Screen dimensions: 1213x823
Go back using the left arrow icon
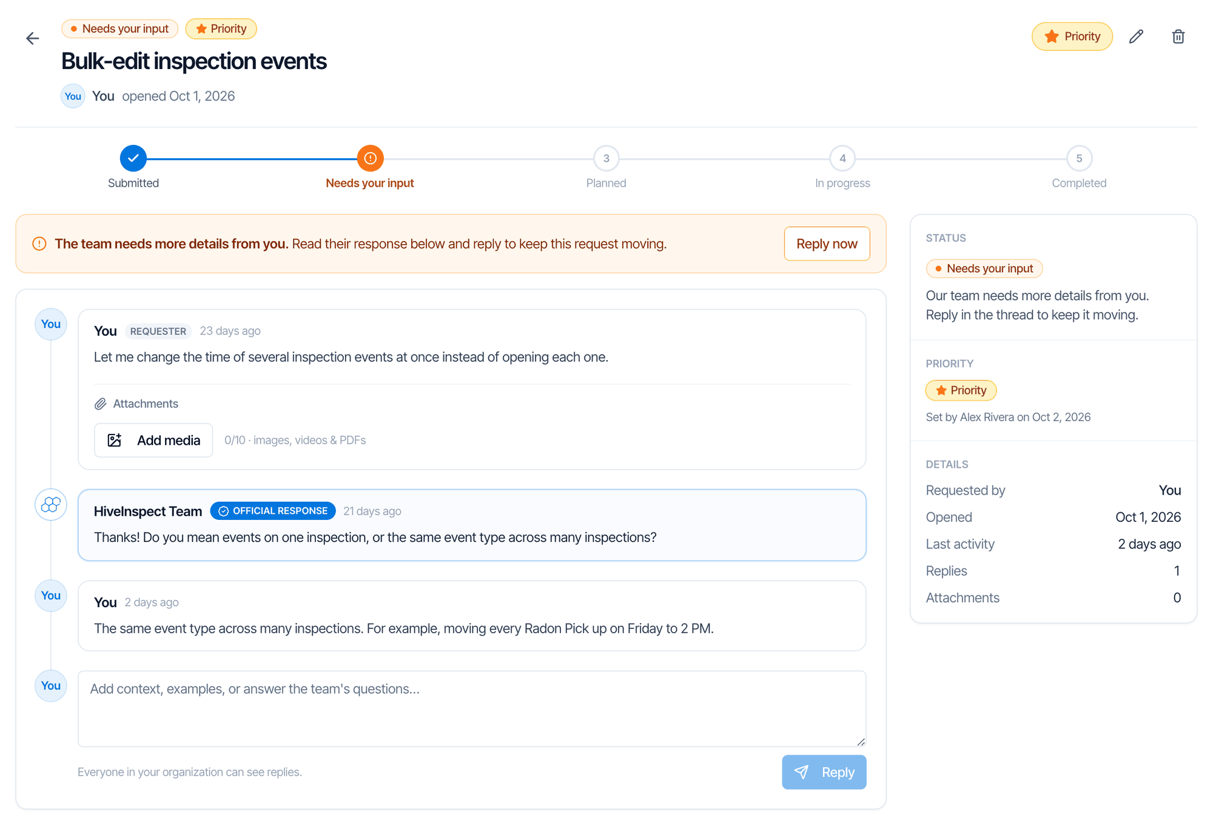[x=33, y=38]
